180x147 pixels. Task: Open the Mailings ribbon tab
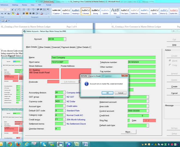(15, 5)
